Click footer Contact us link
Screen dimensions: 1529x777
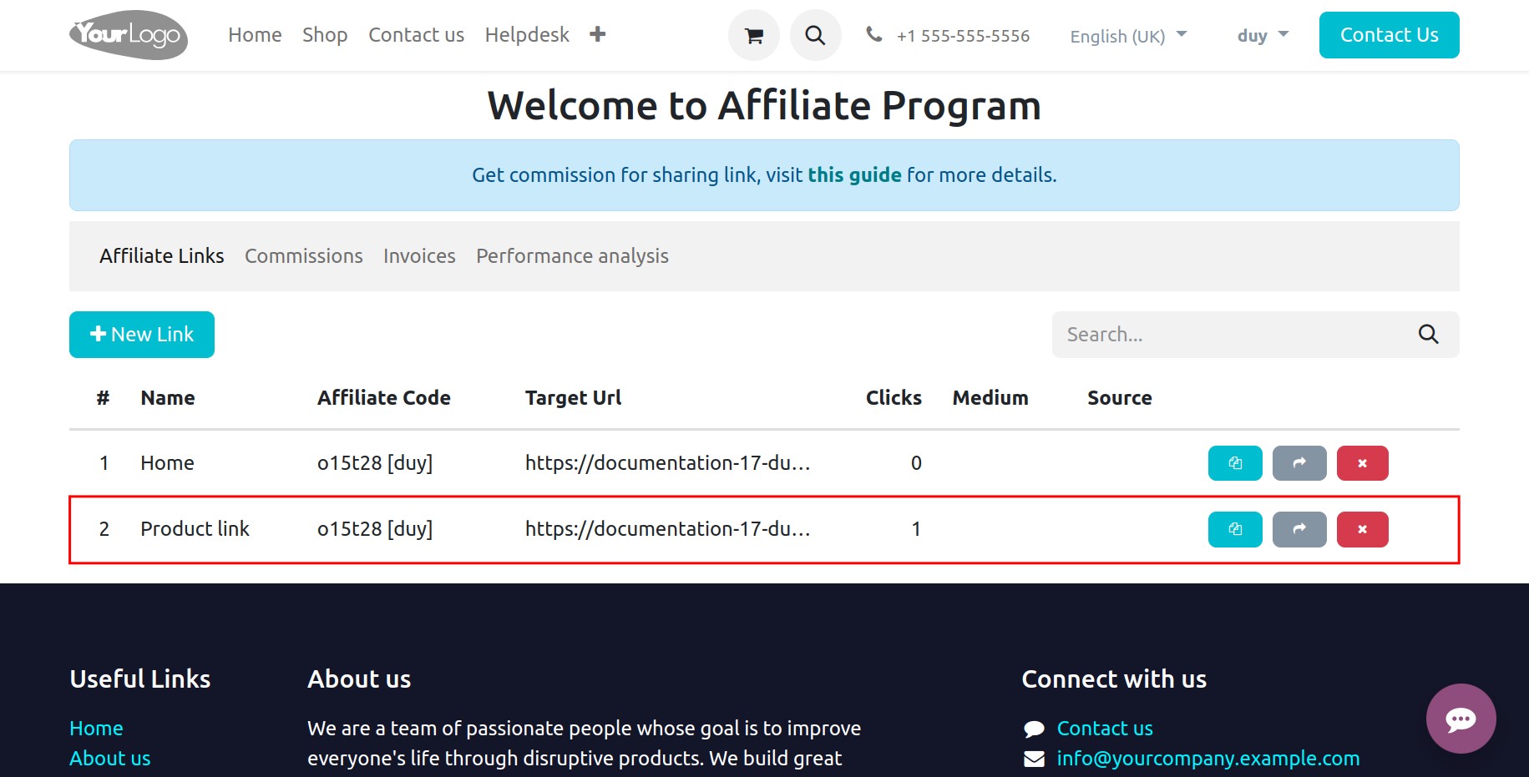coord(1105,729)
